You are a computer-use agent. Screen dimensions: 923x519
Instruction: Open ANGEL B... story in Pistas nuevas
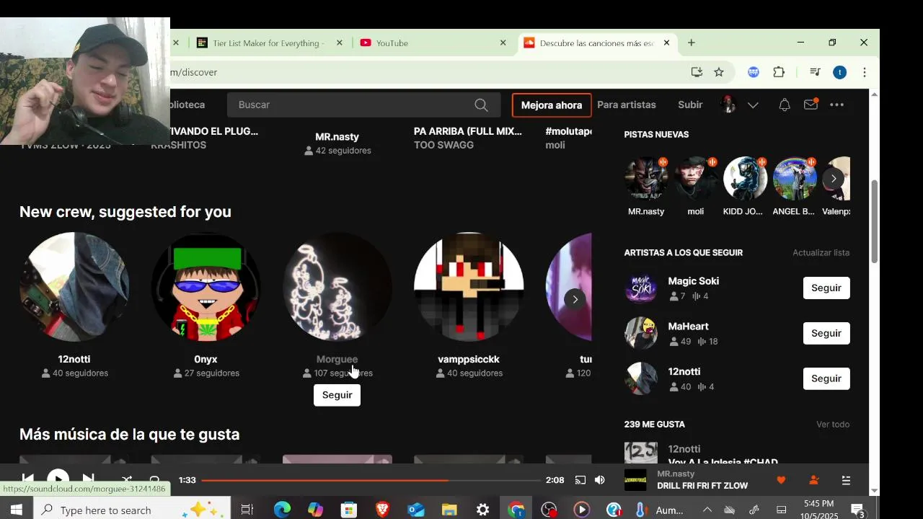pyautogui.click(x=795, y=178)
